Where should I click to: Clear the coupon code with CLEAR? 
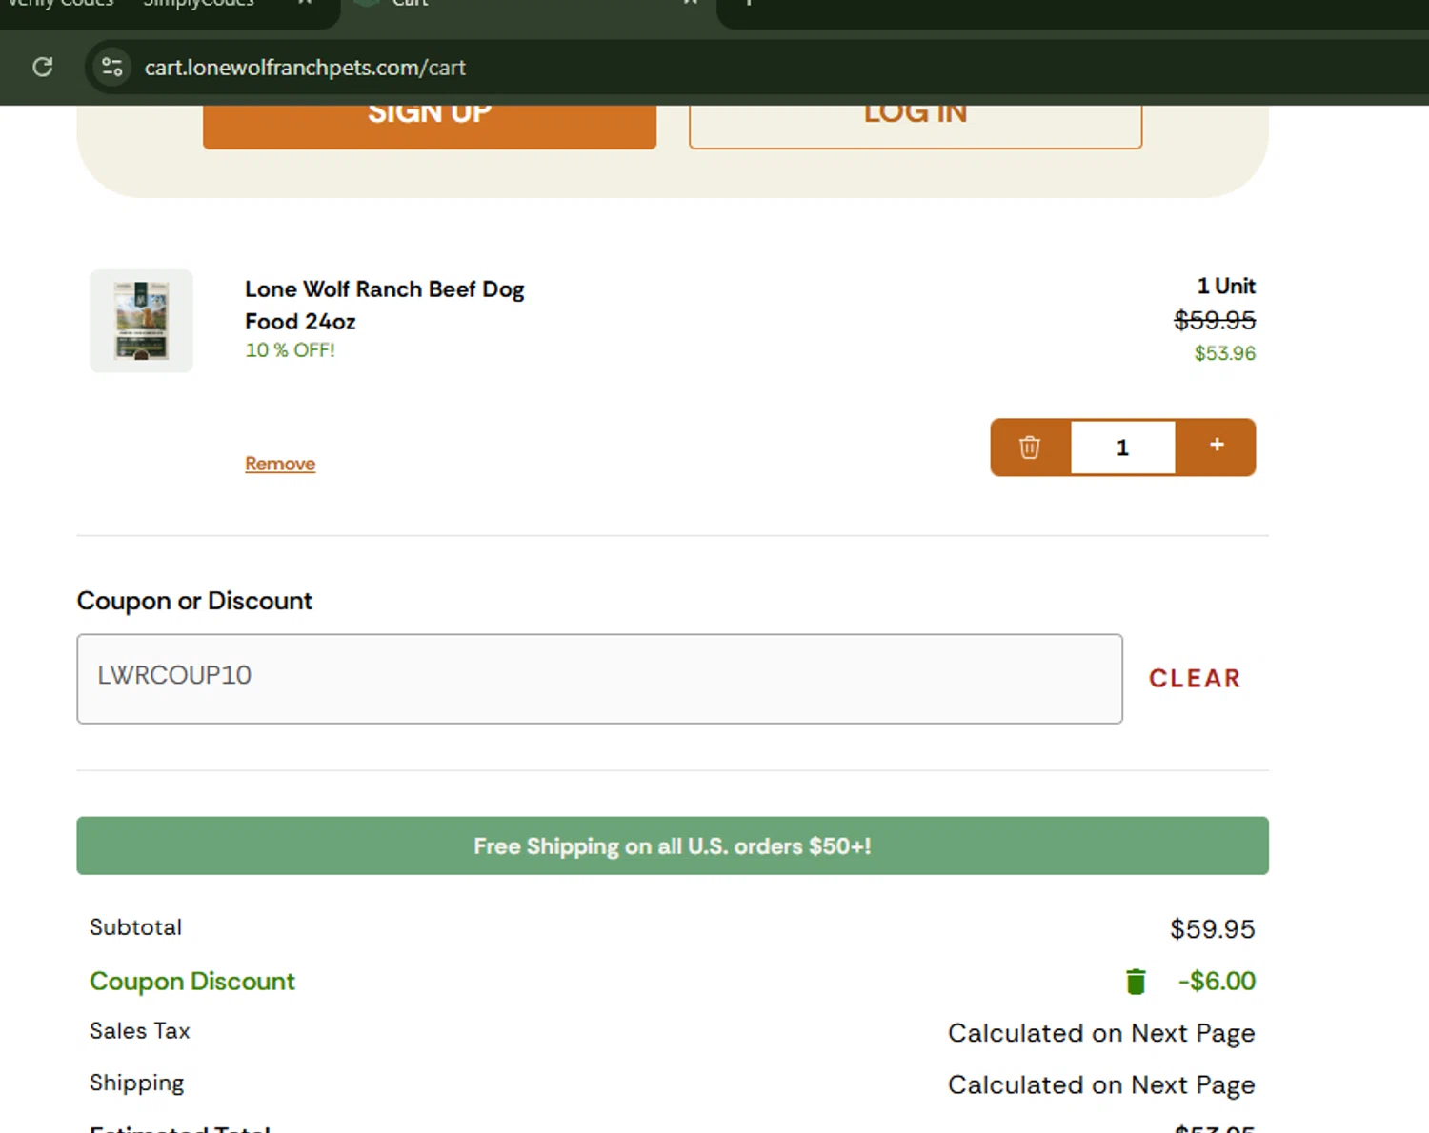click(x=1195, y=678)
